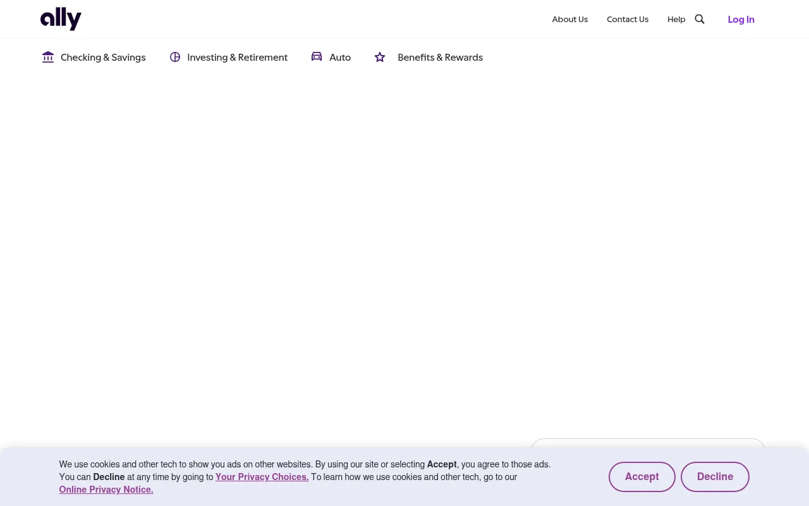Image resolution: width=809 pixels, height=506 pixels.
Task: Open Contact Us link
Action: 628,20
